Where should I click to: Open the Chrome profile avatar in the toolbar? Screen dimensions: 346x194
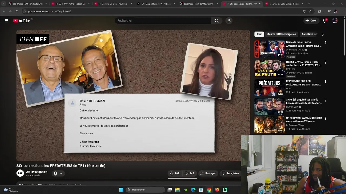335,11
